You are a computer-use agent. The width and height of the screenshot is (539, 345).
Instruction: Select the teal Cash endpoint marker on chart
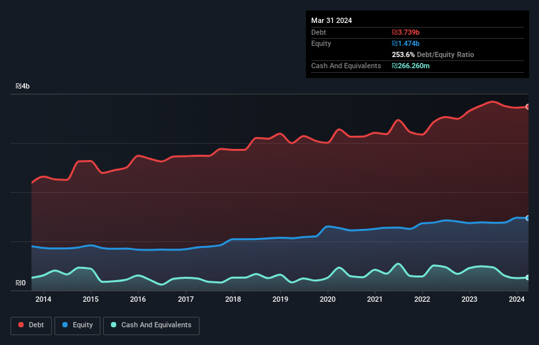coord(528,277)
